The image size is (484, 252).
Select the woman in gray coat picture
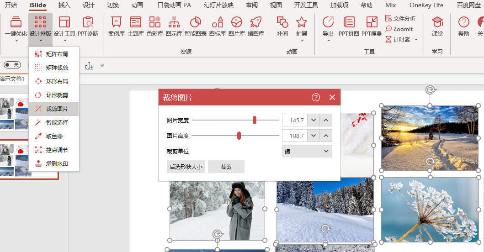point(217,210)
